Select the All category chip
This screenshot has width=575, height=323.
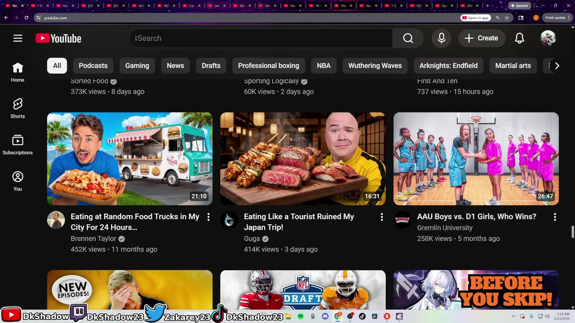pos(57,65)
